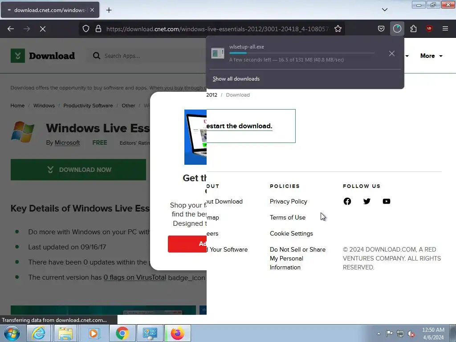This screenshot has width=456, height=342.
Task: Click the site security padlock icon
Action: click(x=98, y=28)
